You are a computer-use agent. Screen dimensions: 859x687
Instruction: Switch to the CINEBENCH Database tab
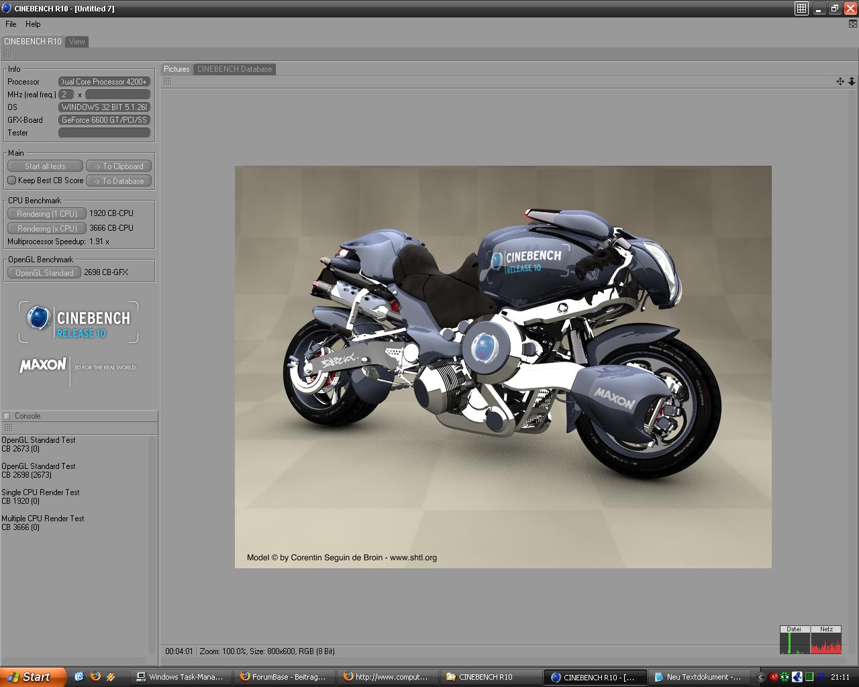point(234,69)
